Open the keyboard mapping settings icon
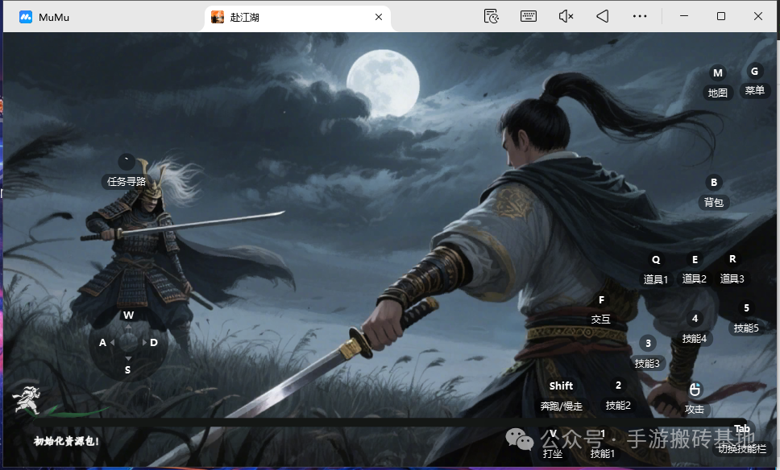Screen dimensions: 780x470 pos(529,16)
